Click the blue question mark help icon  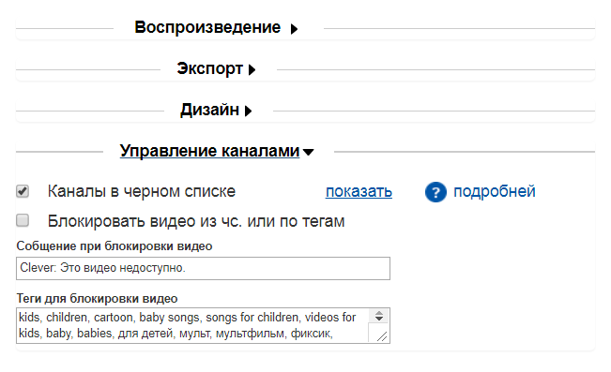click(x=435, y=192)
